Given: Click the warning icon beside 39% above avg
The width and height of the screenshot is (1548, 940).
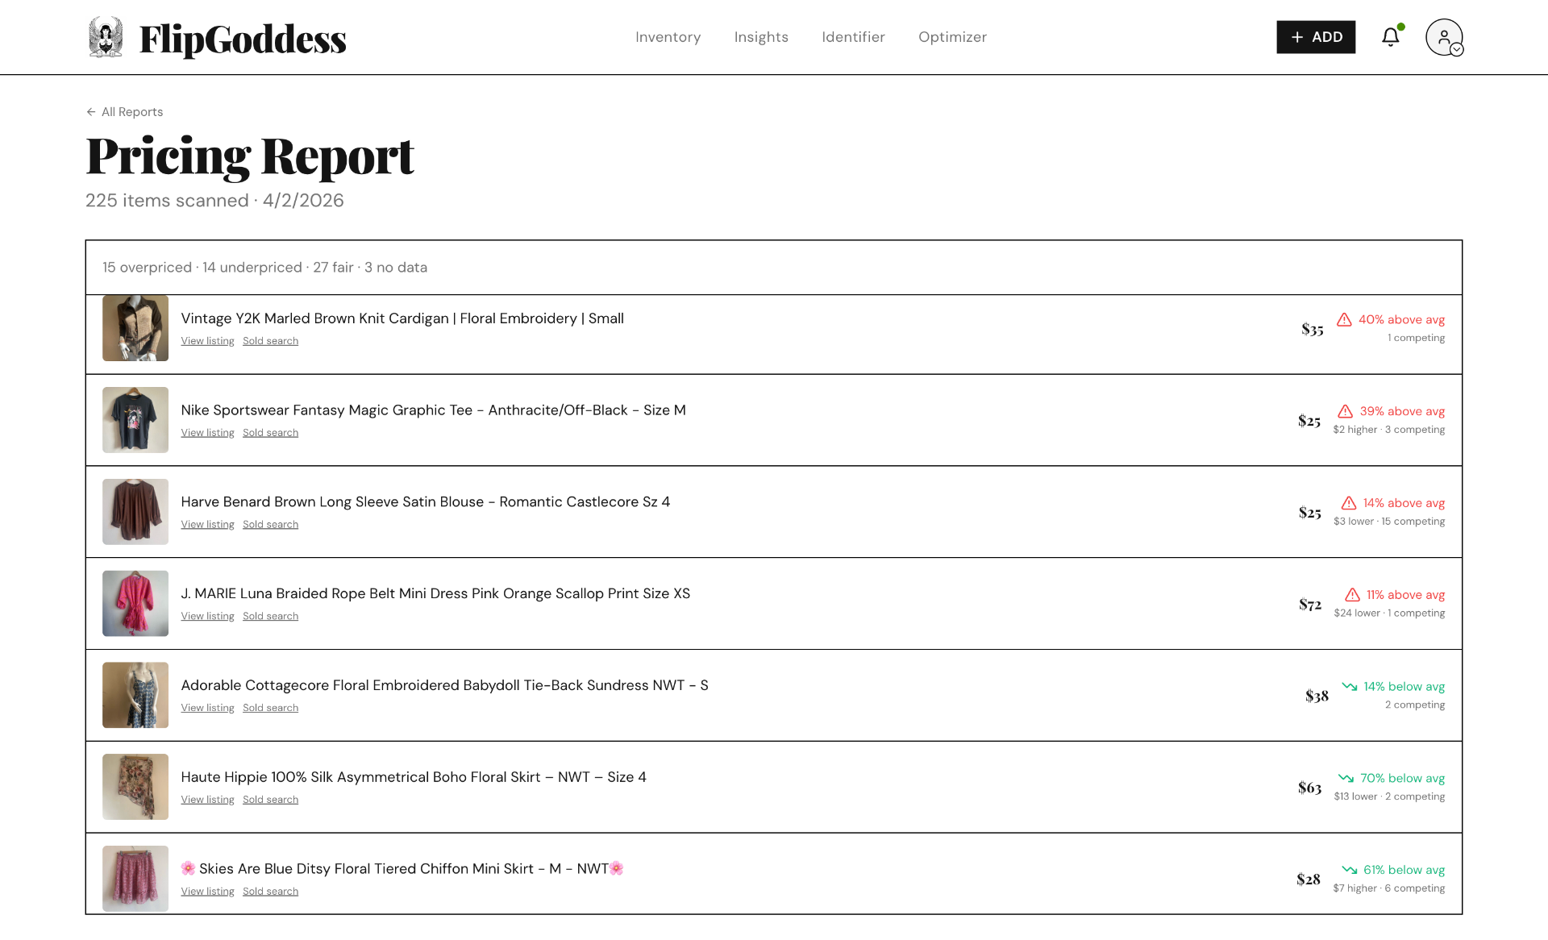Looking at the screenshot, I should [x=1346, y=412].
